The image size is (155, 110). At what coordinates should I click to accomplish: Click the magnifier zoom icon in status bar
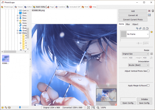[x=98, y=107]
